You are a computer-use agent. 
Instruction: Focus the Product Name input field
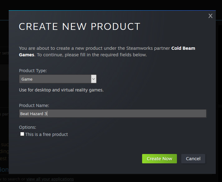124,114
